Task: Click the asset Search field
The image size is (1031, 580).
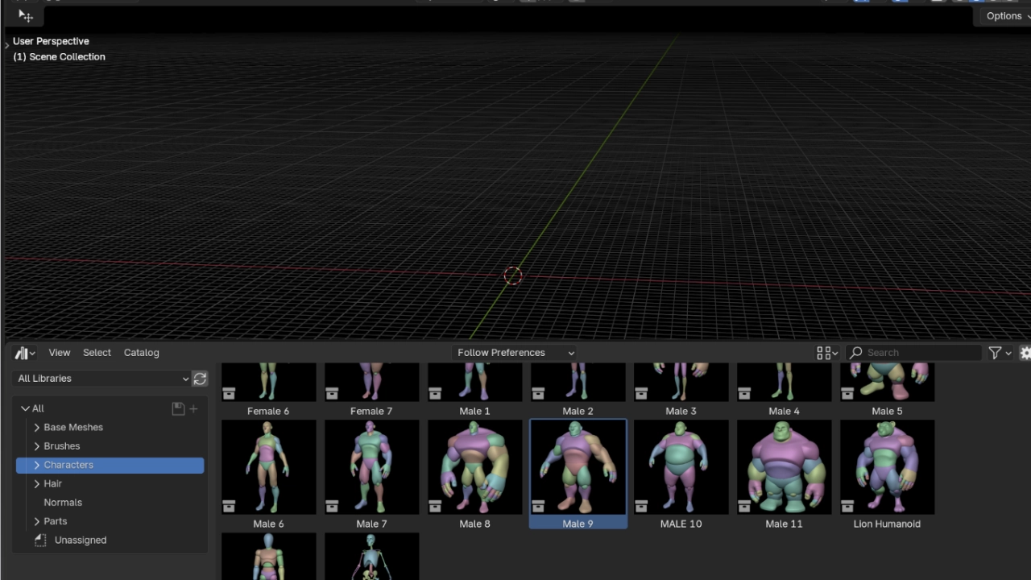Action: 913,353
